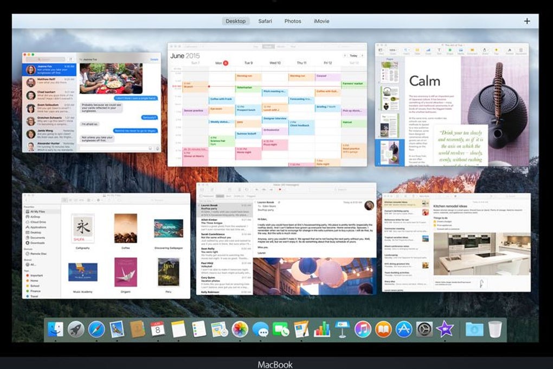Select Chad Isenhart conversation in Messages
The height and width of the screenshot is (369, 553).
[49, 95]
